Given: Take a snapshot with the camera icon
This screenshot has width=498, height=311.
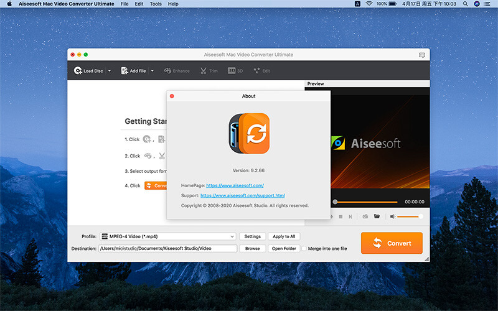Looking at the screenshot, I should pyautogui.click(x=365, y=216).
